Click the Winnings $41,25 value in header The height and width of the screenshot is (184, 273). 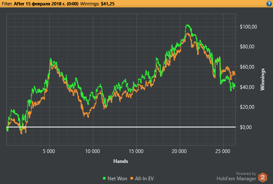coord(107,4)
